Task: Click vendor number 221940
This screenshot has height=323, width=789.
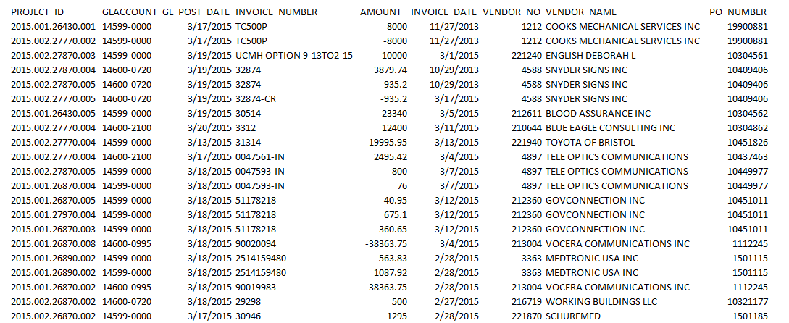Action: pos(526,143)
